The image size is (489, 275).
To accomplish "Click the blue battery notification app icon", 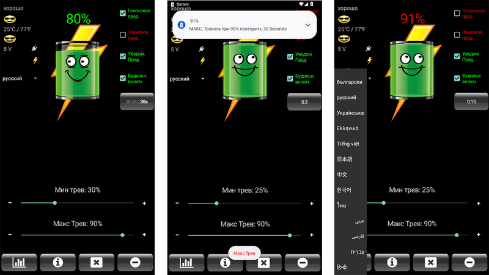I will [x=182, y=24].
